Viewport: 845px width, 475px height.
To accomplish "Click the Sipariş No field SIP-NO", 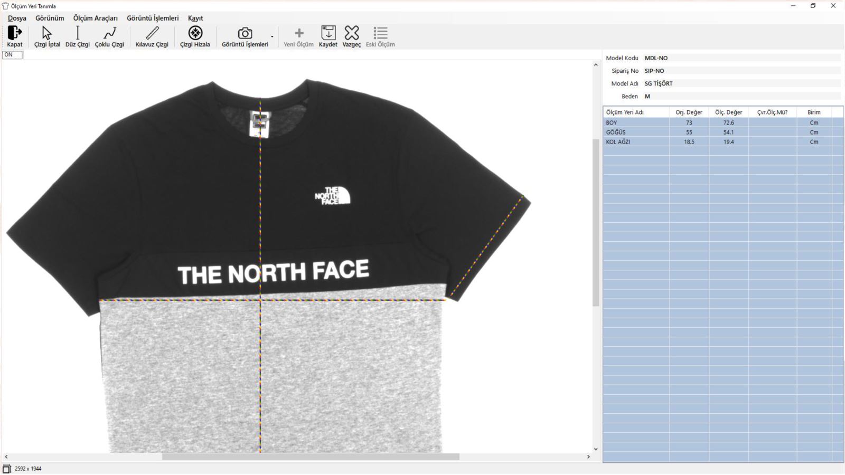I will tap(741, 71).
